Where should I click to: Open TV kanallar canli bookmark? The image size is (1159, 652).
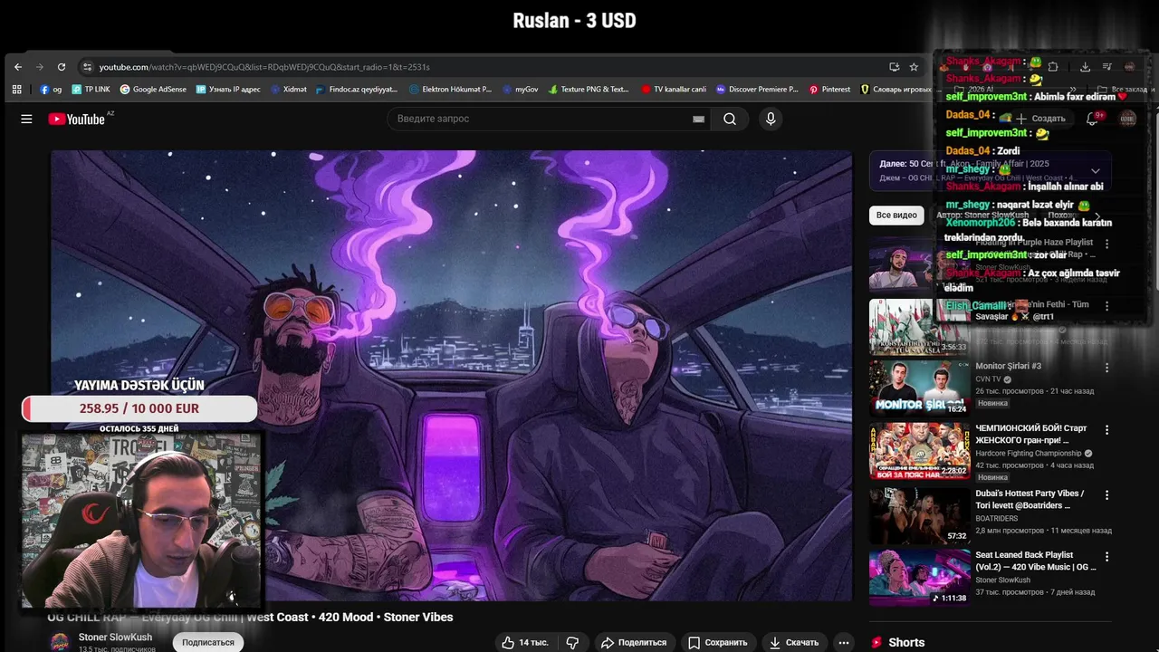point(674,90)
